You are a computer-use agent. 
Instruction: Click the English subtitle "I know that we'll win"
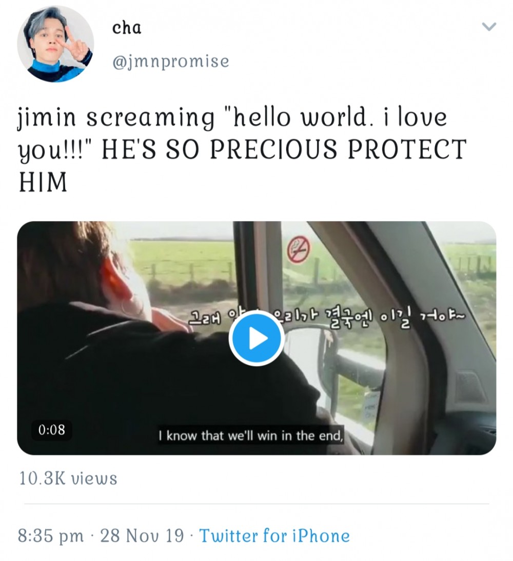pos(250,436)
